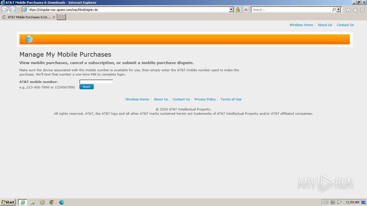Click the Action Center flag icon
The height and width of the screenshot is (206, 367).
click(340, 202)
